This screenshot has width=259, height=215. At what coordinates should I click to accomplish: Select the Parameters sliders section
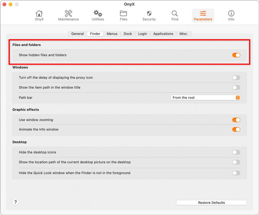click(x=203, y=16)
